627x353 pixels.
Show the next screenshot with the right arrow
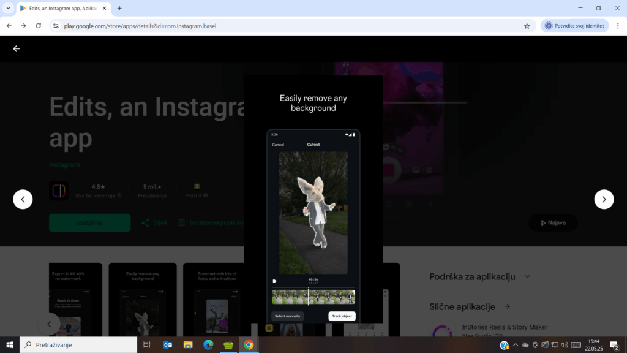coord(604,199)
